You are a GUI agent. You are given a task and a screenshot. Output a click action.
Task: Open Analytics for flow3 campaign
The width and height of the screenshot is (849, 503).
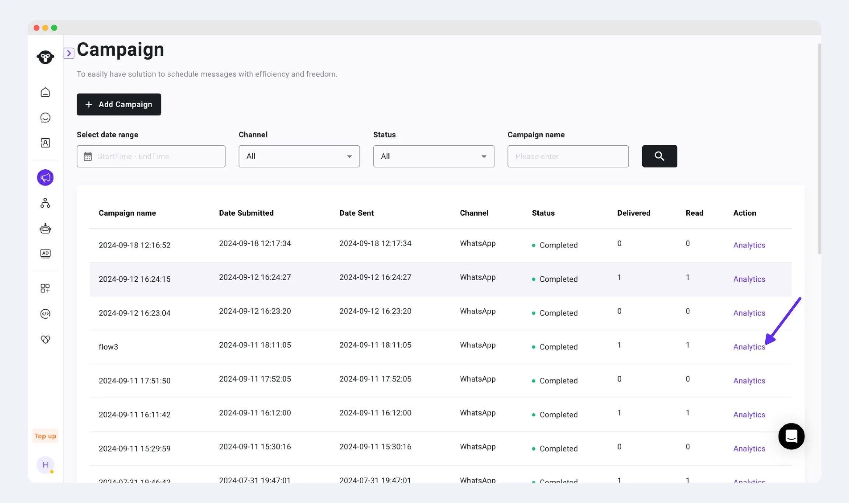pos(749,347)
